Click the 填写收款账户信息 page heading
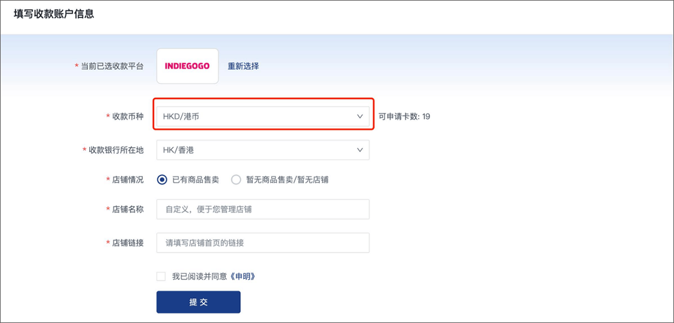The image size is (674, 323). tap(54, 14)
